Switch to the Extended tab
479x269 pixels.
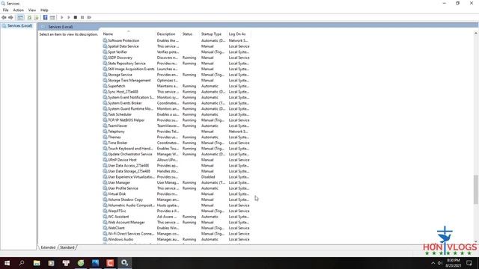tap(48, 247)
